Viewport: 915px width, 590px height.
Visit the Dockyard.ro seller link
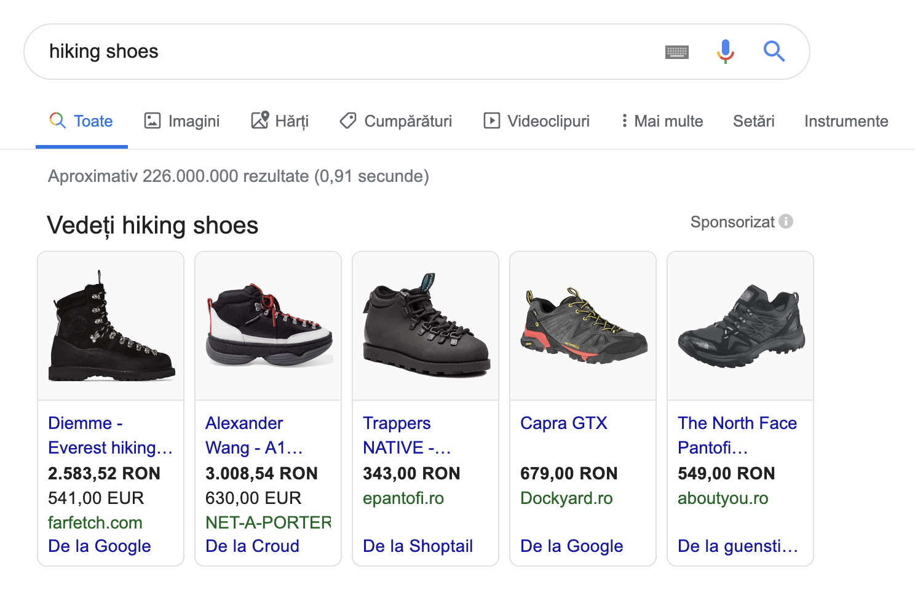pos(566,498)
